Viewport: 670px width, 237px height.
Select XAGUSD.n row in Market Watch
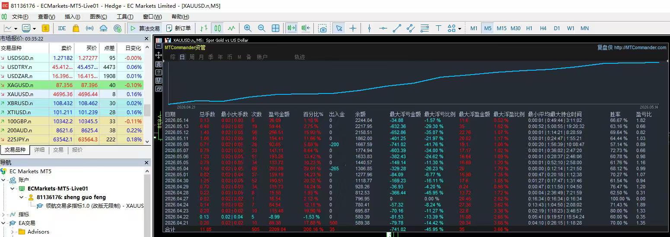tap(71, 85)
